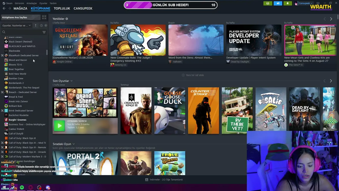This screenshot has height=191, width=339.
Task: Open the Arkadaşlar menu
Action: coord(32,3)
